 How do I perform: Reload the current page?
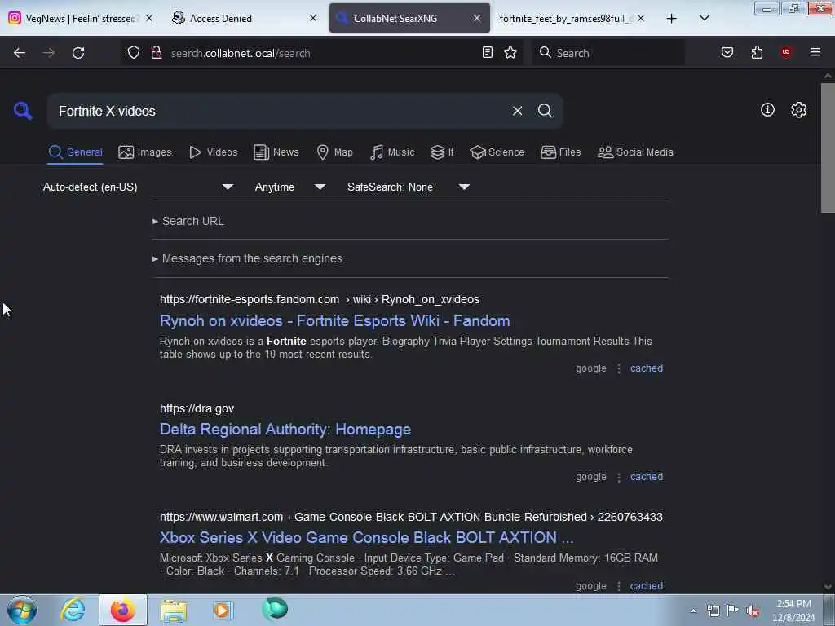tap(78, 53)
